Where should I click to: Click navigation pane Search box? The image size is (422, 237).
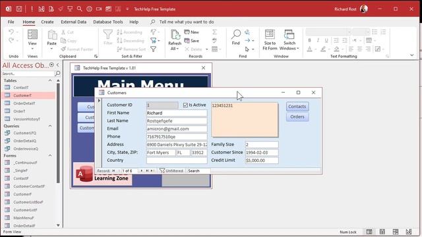pos(28,73)
